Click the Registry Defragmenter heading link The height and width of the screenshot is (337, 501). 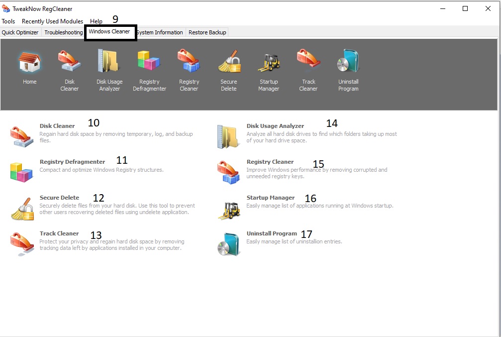click(72, 162)
